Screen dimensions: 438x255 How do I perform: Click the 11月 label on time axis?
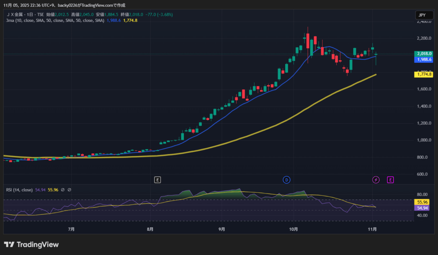(372, 229)
